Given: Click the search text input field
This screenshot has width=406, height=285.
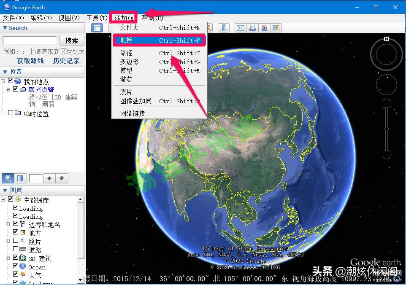Looking at the screenshot, I should pyautogui.click(x=30, y=40).
